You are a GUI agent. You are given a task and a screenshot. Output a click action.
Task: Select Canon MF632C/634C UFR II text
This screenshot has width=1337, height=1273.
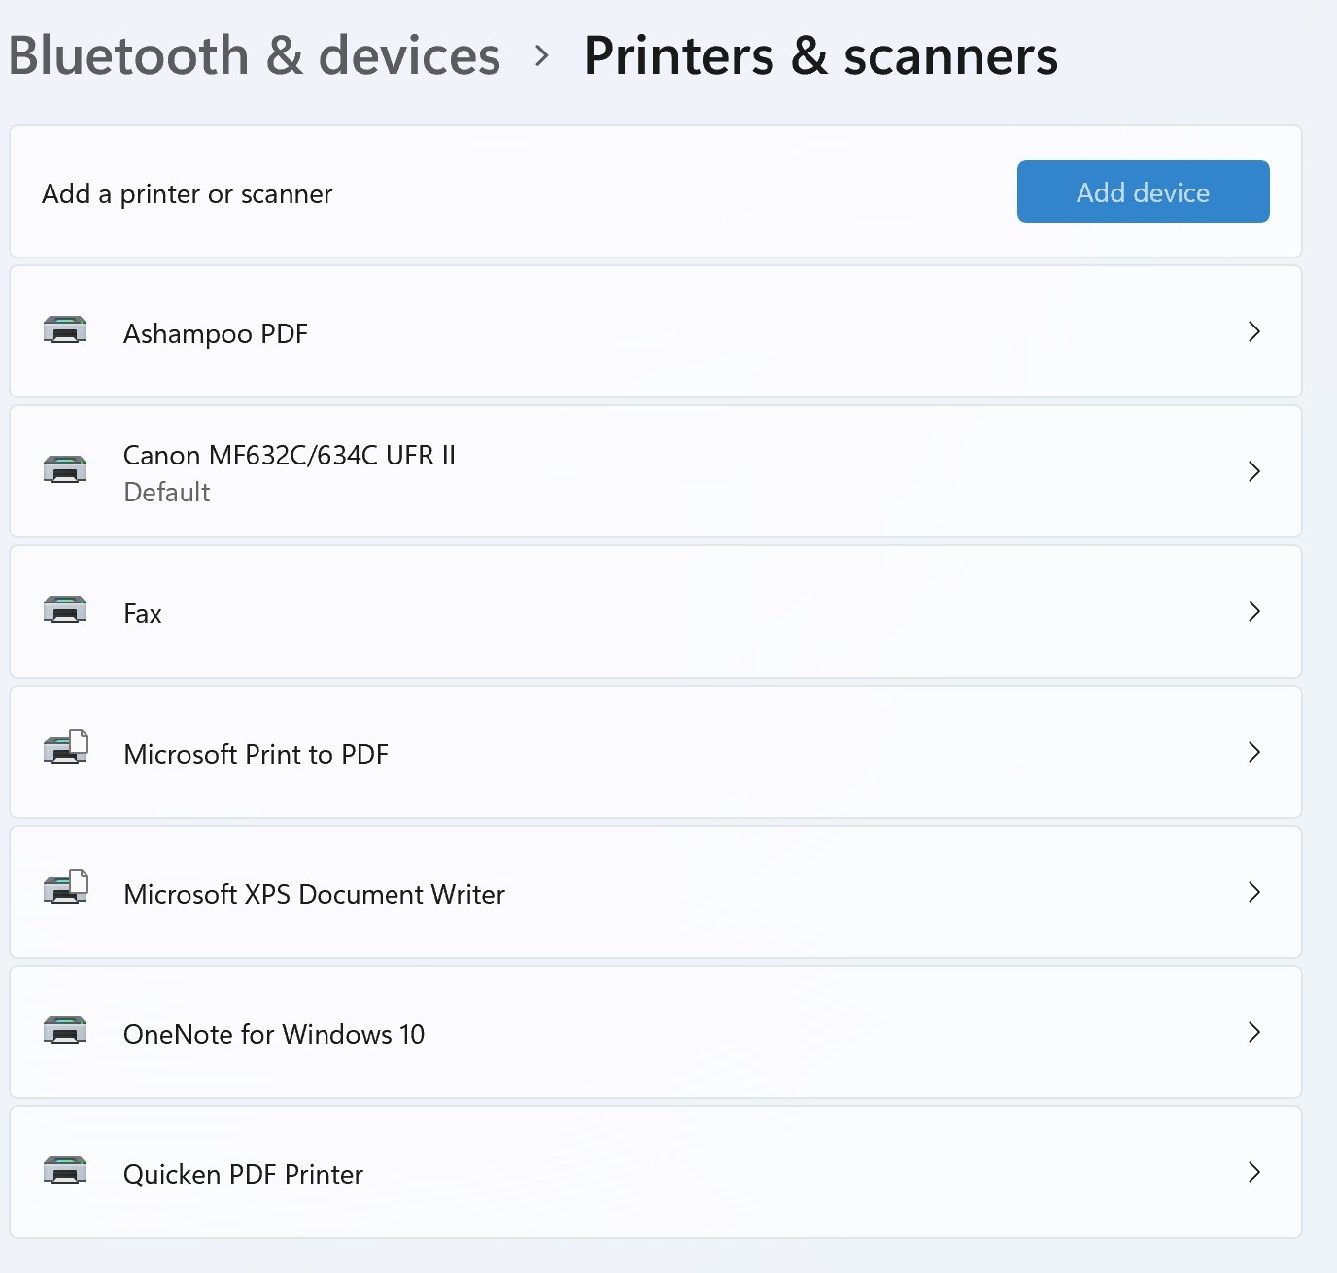290,455
